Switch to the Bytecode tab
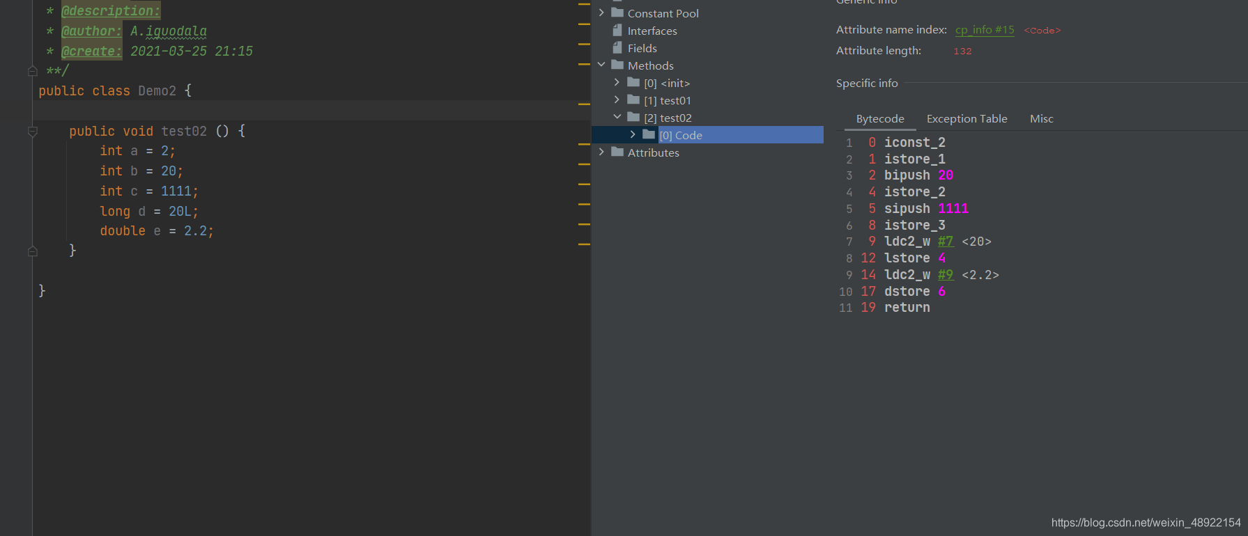Image resolution: width=1248 pixels, height=536 pixels. [880, 119]
